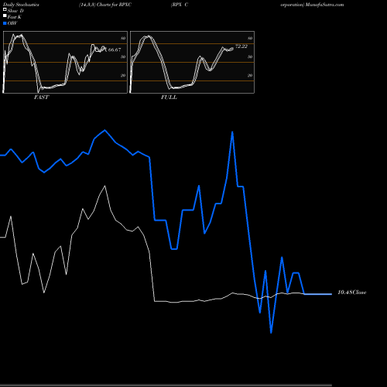The image size is (387, 387).
Task: Select the 'Daily Stochastics' title text
Action: [21, 5]
